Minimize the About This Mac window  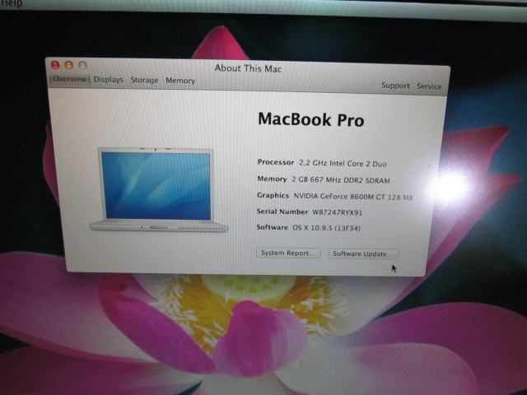(69, 65)
